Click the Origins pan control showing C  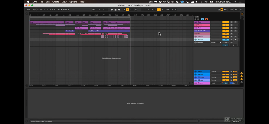[x=233, y=45]
